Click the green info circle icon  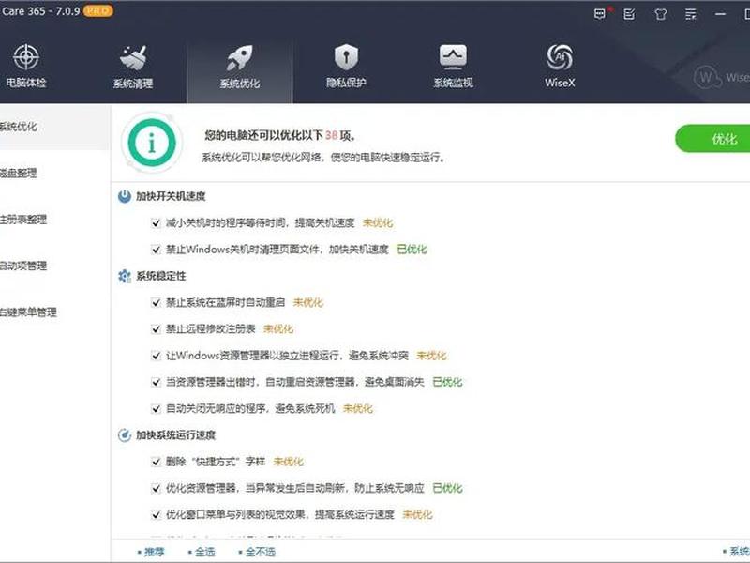point(152,143)
